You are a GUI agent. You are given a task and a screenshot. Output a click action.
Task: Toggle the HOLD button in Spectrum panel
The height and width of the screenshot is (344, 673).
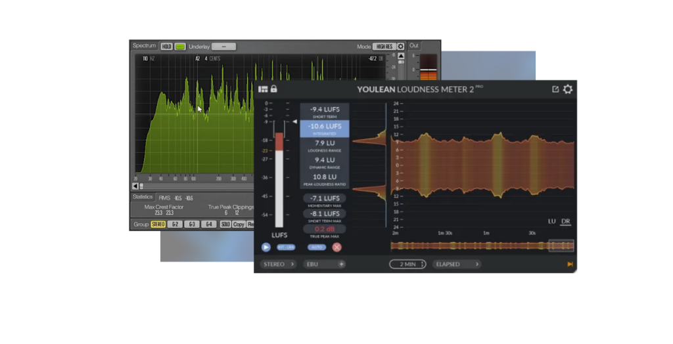tap(166, 47)
